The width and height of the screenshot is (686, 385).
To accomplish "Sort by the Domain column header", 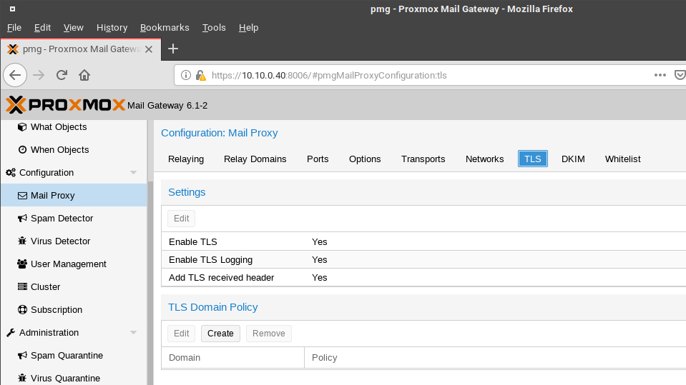I will point(232,358).
